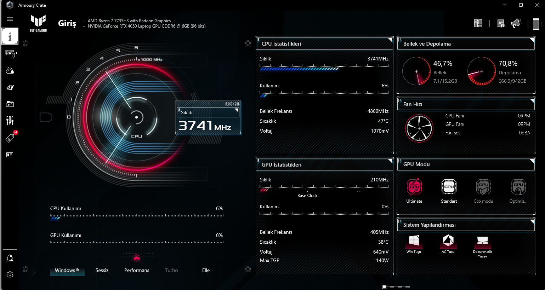Expand the Fan Hızı panel corner arrow

532,100
